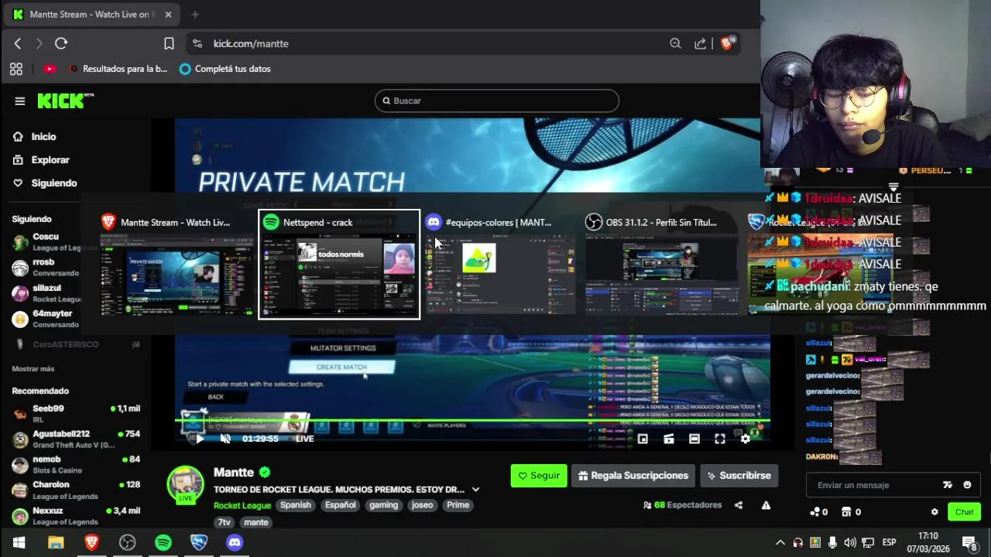Open chat settings gear
Viewport: 991px width, 557px height.
[934, 512]
